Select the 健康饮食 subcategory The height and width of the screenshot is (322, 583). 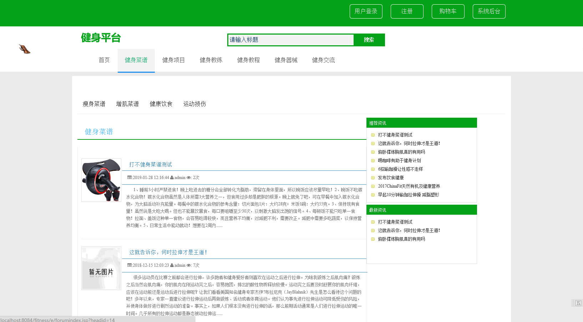(x=161, y=104)
